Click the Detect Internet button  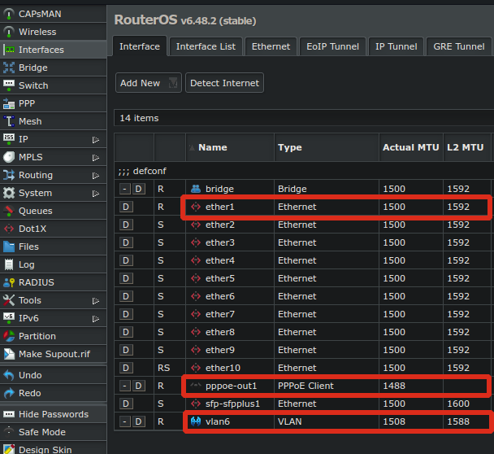[224, 83]
